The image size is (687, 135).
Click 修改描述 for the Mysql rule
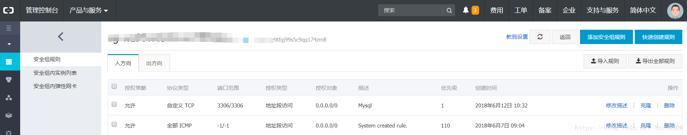click(617, 106)
